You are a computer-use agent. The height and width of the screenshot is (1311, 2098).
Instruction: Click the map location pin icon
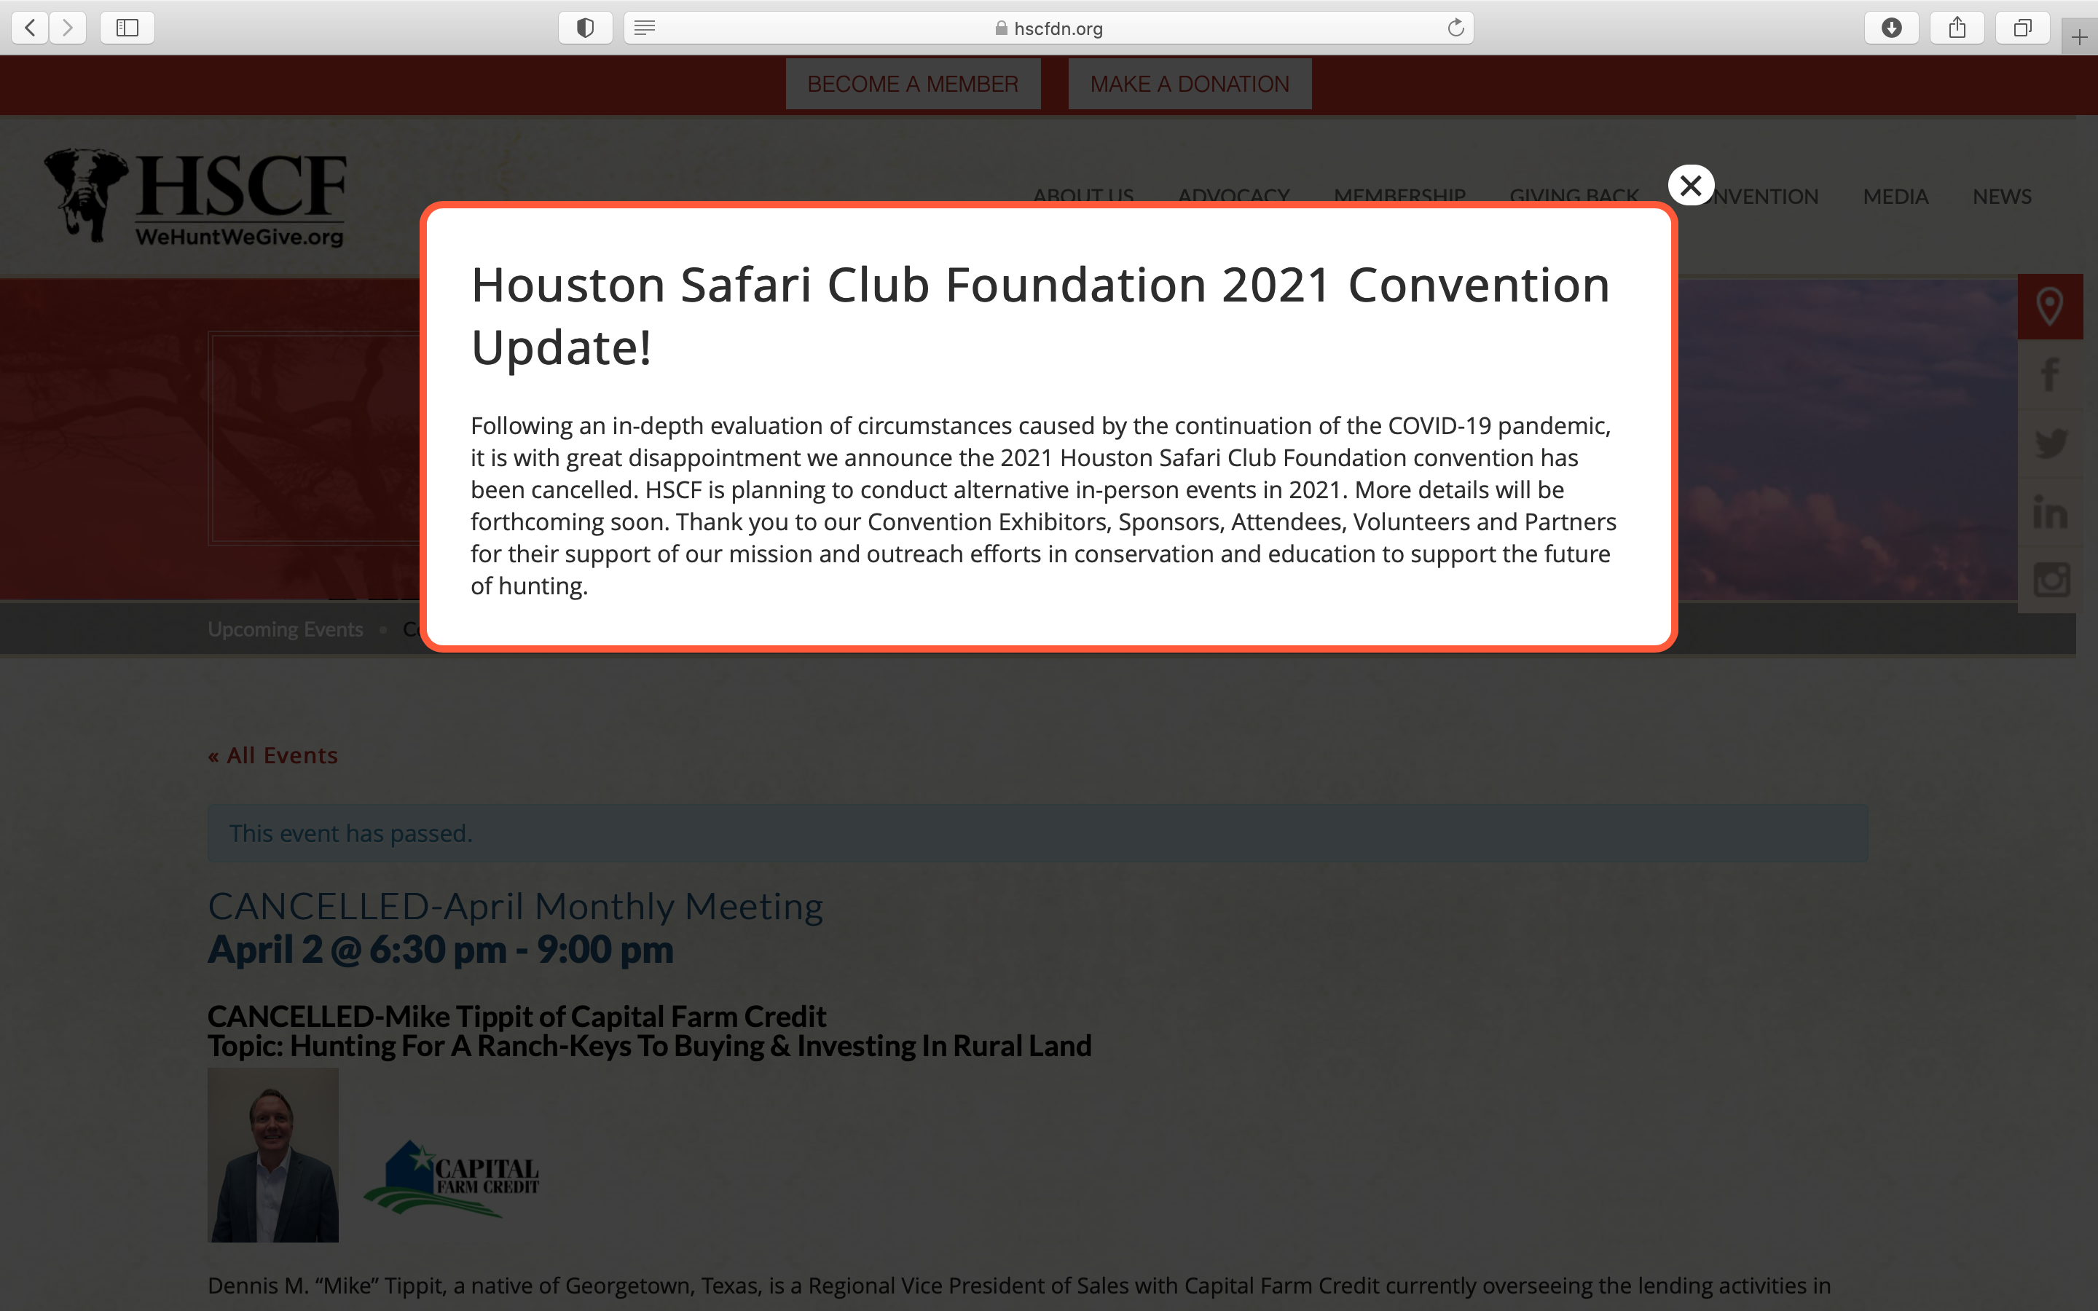(x=2049, y=306)
